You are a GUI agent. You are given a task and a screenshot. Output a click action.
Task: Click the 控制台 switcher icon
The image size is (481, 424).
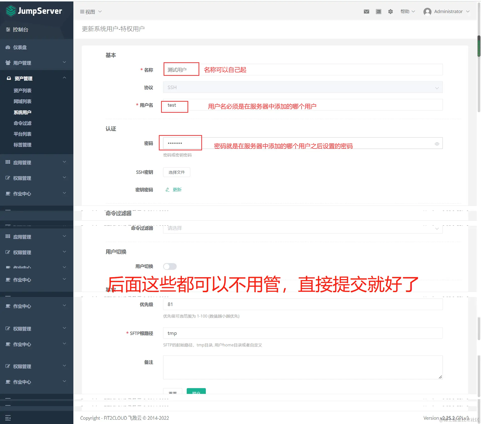point(8,30)
